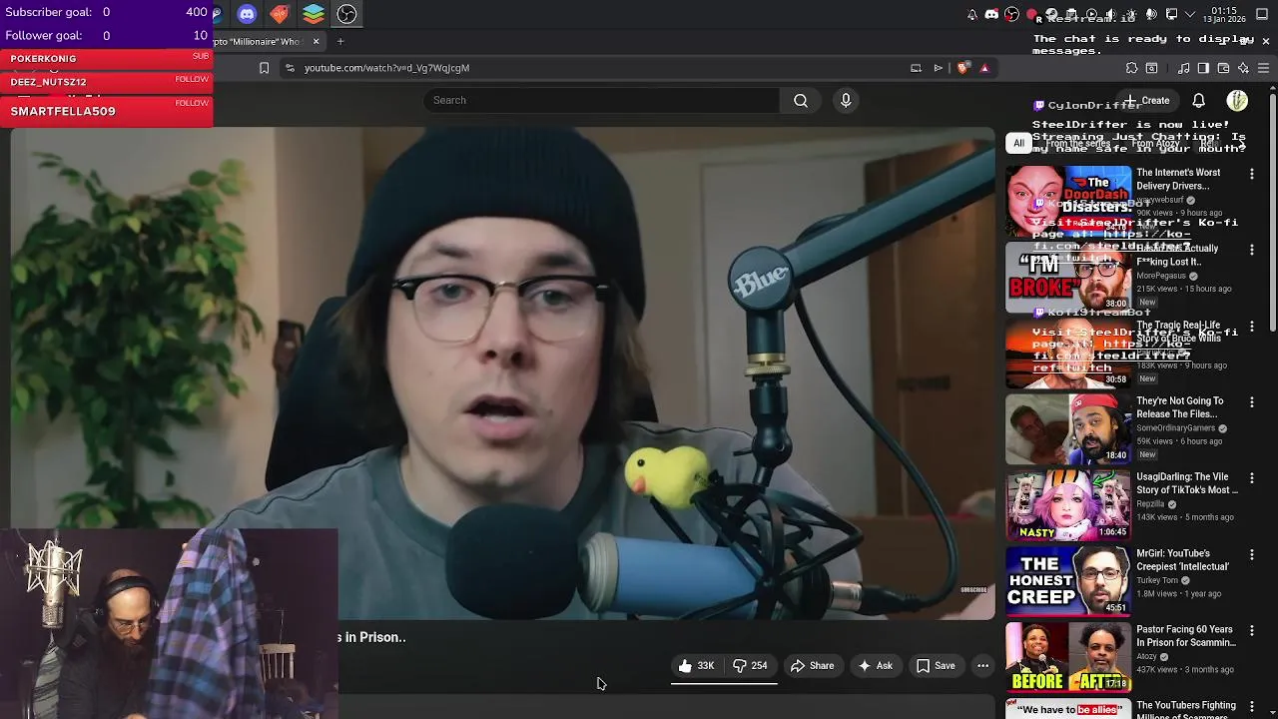The image size is (1278, 719).
Task: Open title Pastor Facing 60 Years In Prison
Action: tap(1186, 636)
